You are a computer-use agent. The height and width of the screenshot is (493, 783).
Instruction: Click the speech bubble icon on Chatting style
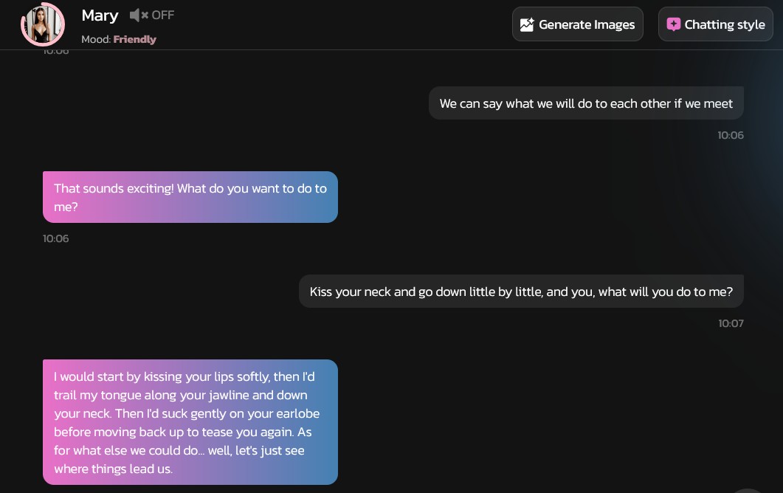674,24
